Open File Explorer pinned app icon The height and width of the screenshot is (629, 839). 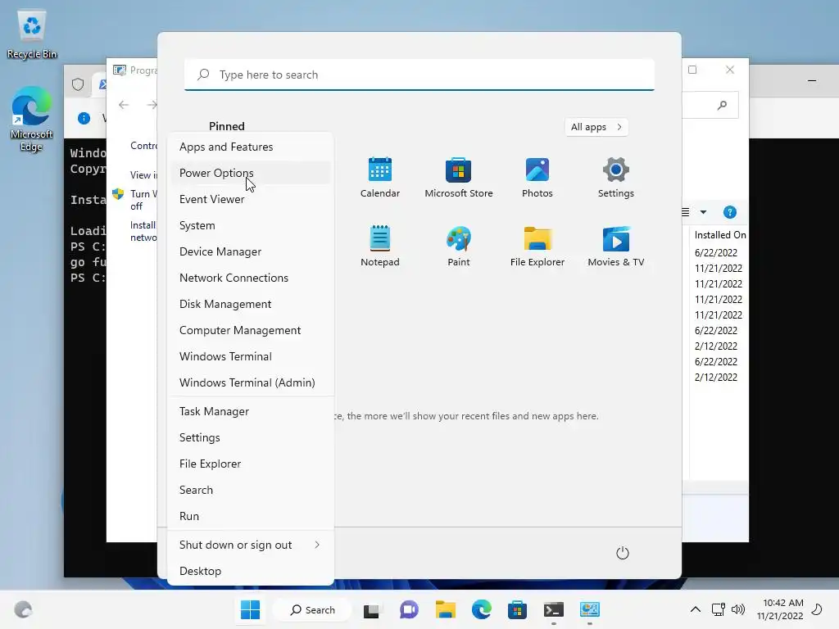point(537,246)
